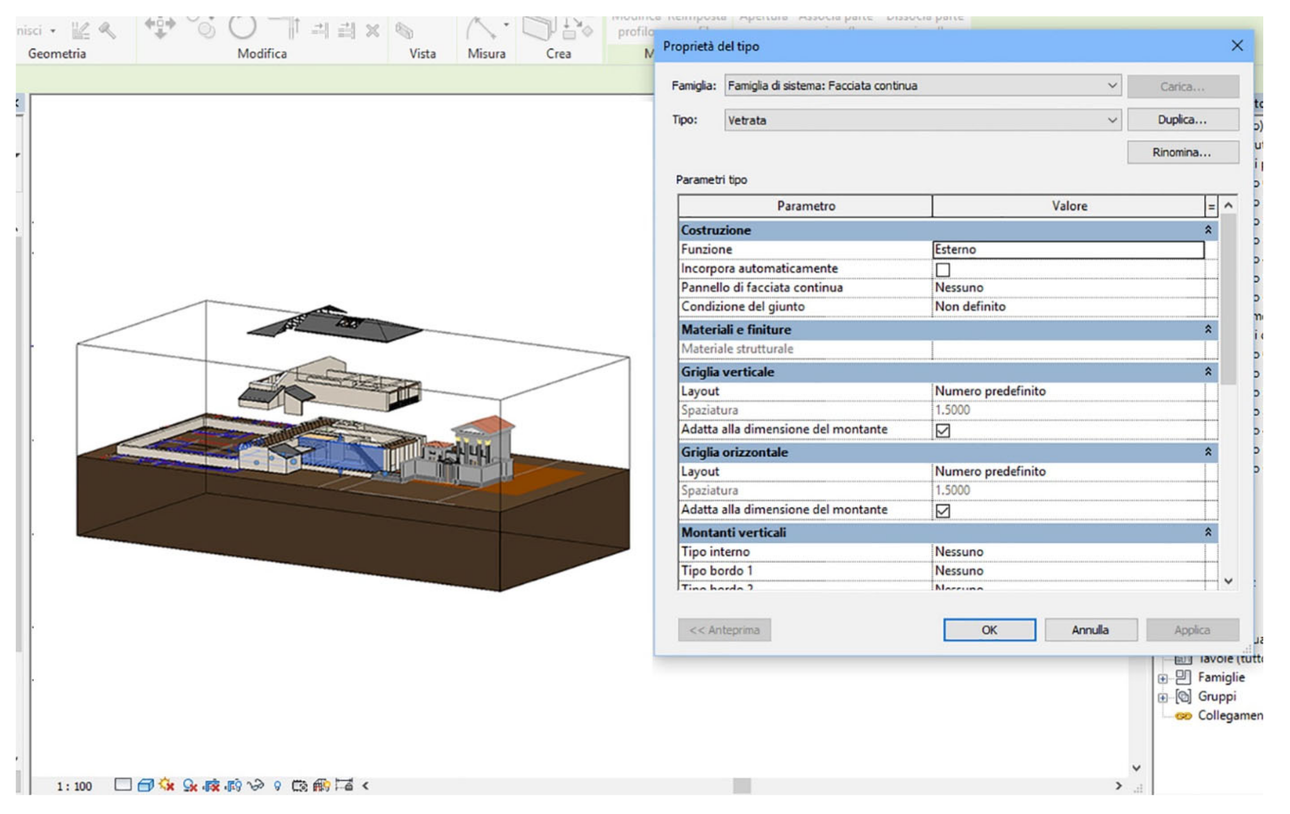The width and height of the screenshot is (1290, 814).
Task: Collapse the Costruzione parameter group
Action: click(x=1208, y=230)
